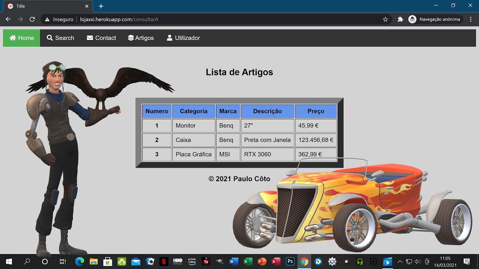479x269 pixels.
Task: Click the 123.456,68 € price cell
Action: 316,140
